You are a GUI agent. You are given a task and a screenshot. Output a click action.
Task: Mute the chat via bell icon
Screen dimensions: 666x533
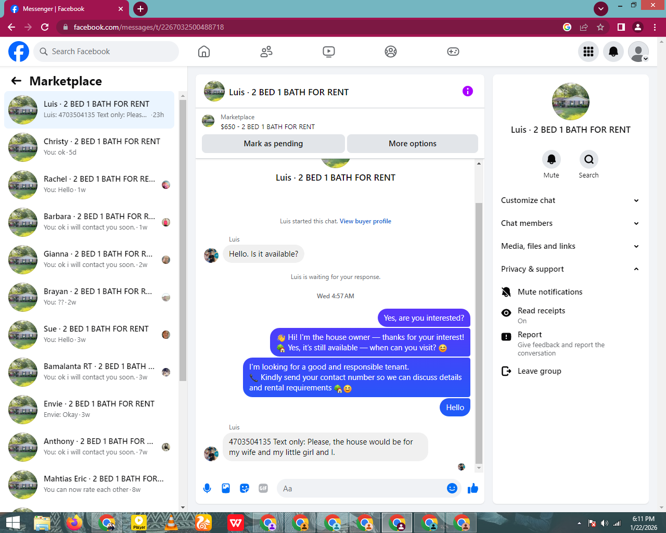pyautogui.click(x=552, y=159)
